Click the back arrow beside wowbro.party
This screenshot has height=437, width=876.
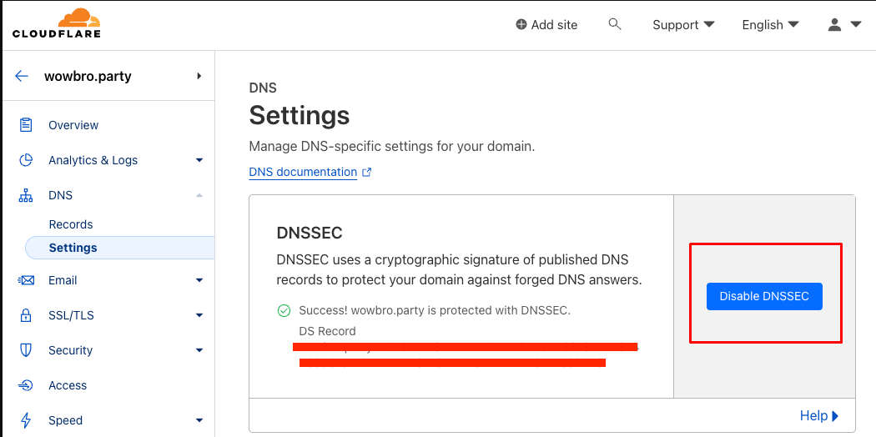coord(23,76)
